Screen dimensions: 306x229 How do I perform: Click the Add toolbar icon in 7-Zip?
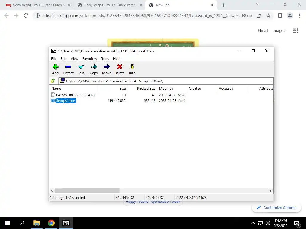tap(55, 67)
